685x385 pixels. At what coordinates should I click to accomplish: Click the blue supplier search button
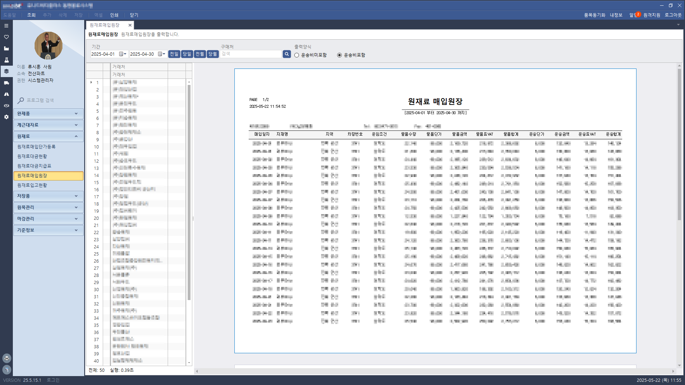click(x=287, y=54)
